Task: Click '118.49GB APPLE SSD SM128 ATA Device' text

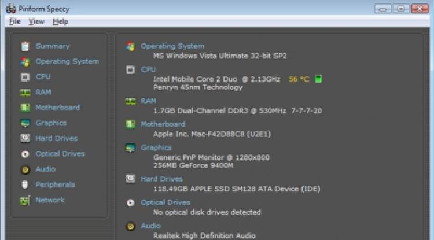Action: [227, 189]
